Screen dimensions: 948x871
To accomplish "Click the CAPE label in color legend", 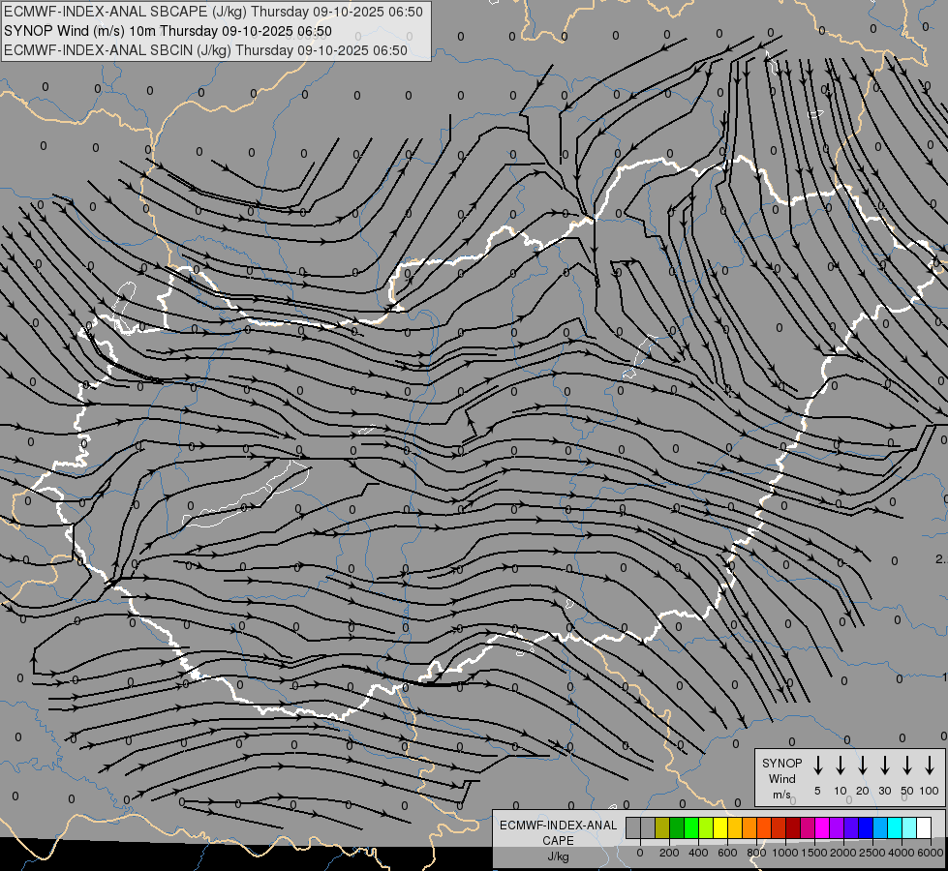I will click(x=558, y=841).
